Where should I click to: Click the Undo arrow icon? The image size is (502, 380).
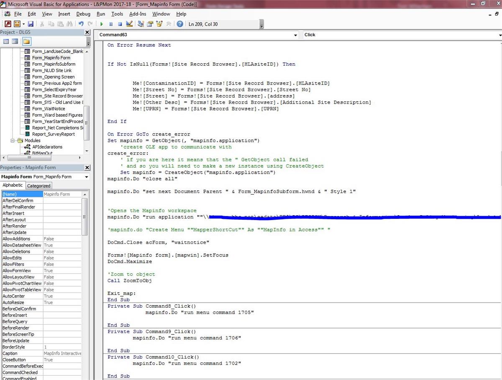point(81,24)
